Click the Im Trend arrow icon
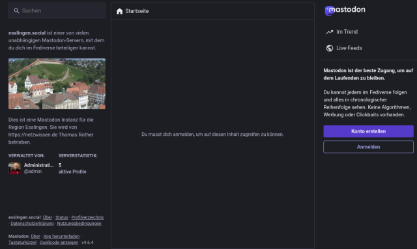Image resolution: width=417 pixels, height=249 pixels. pos(330,32)
